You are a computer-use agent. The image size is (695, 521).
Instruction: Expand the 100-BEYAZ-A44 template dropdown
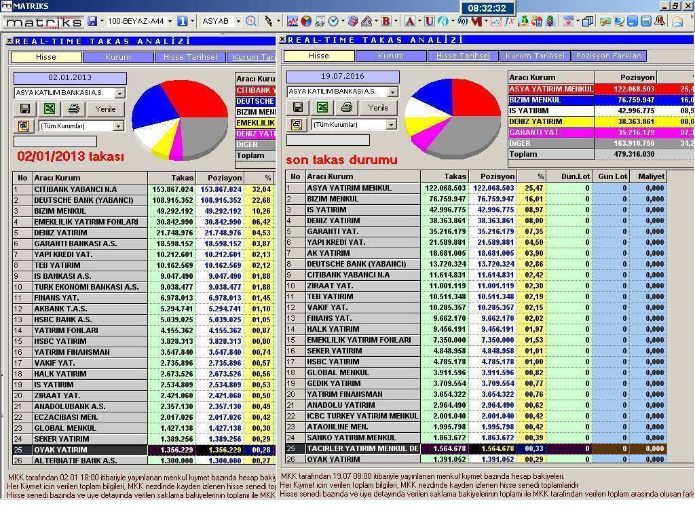click(170, 21)
